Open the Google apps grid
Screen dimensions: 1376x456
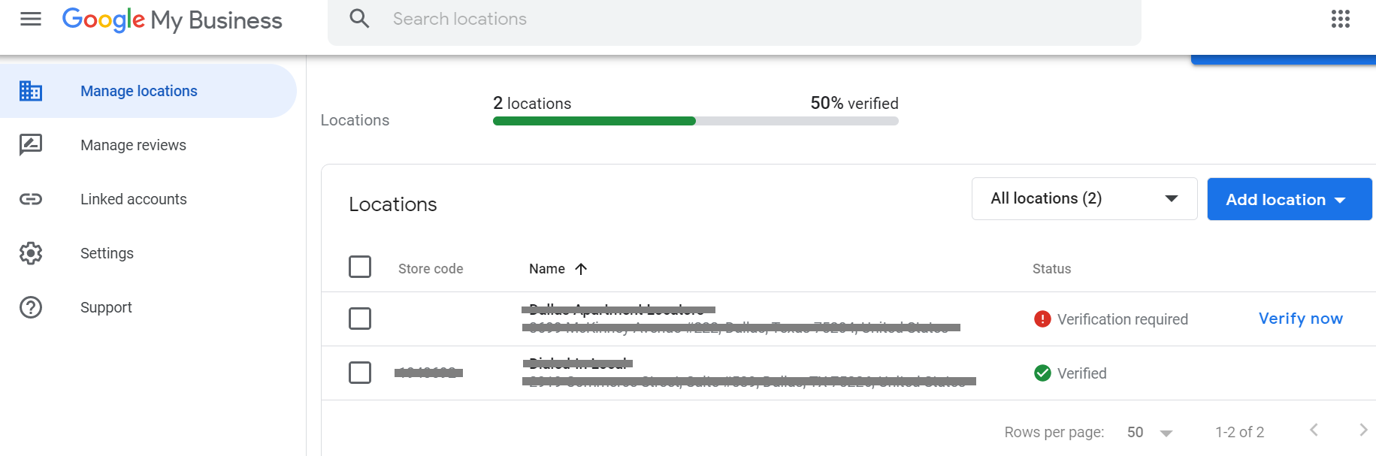[1340, 19]
